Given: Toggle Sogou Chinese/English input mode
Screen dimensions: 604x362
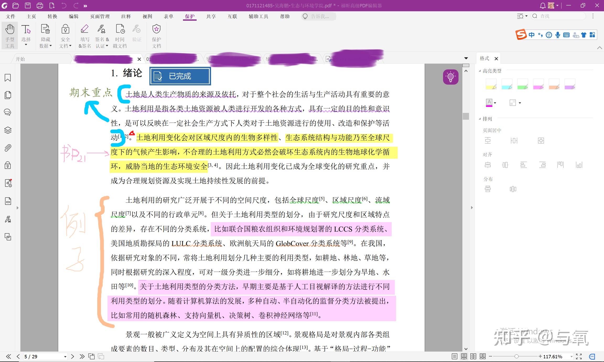Looking at the screenshot, I should point(532,35).
